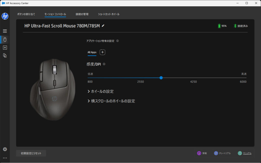Select モーション コントロール tab
Image resolution: width=261 pixels, height=163 pixels.
(55, 14)
